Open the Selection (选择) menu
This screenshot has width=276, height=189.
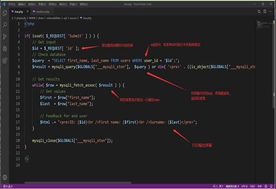tap(32, 4)
